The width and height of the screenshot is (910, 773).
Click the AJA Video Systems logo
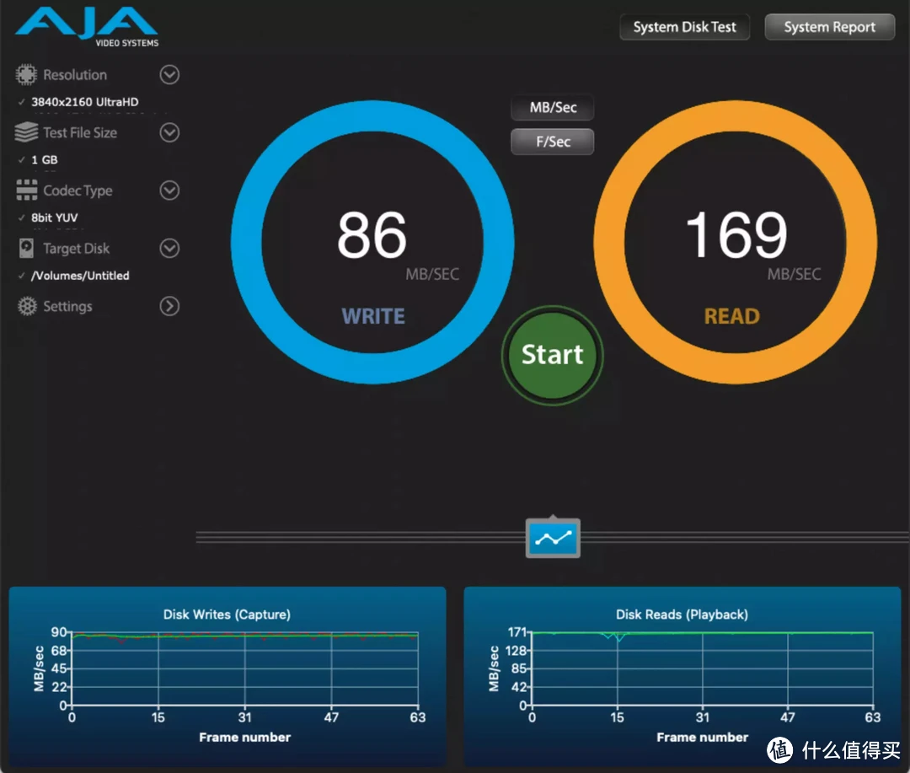pyautogui.click(x=87, y=26)
